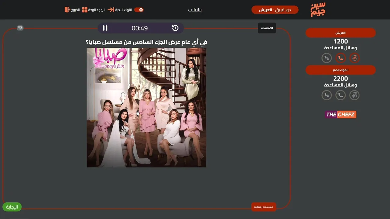Screen dimensions: 390x219
Task: Use العريش team's two-fingers lifeline
Action: tap(354, 58)
